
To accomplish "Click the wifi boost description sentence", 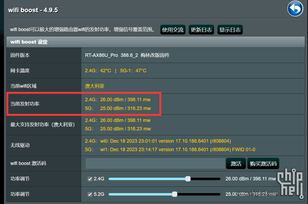I will tap(82, 30).
